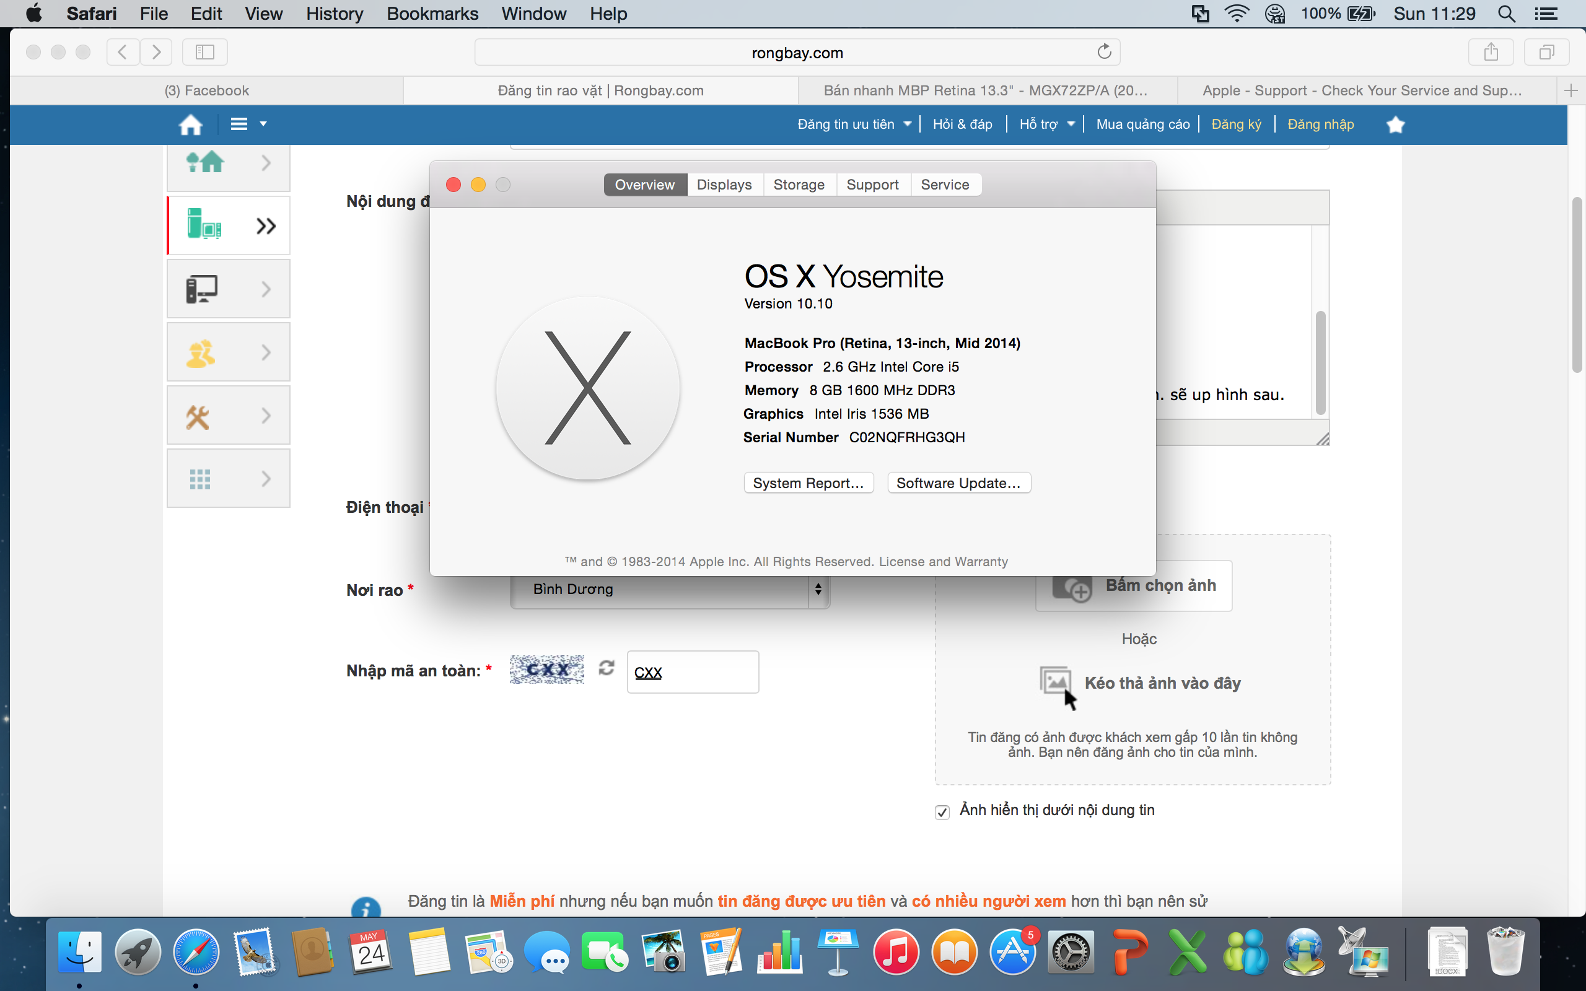Select the grid other categories icon
This screenshot has height=991, width=1586.
point(200,479)
